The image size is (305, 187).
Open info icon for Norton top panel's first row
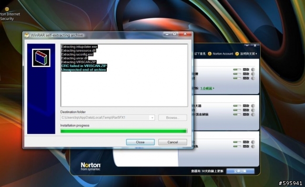(x=253, y=69)
